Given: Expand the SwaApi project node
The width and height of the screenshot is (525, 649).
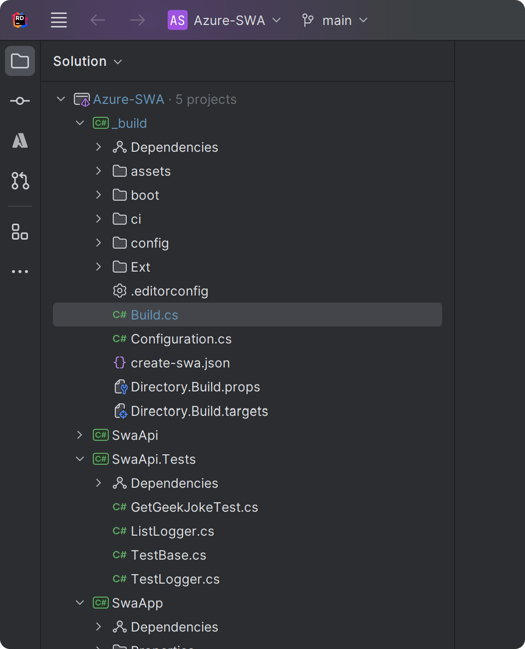Looking at the screenshot, I should pos(80,435).
